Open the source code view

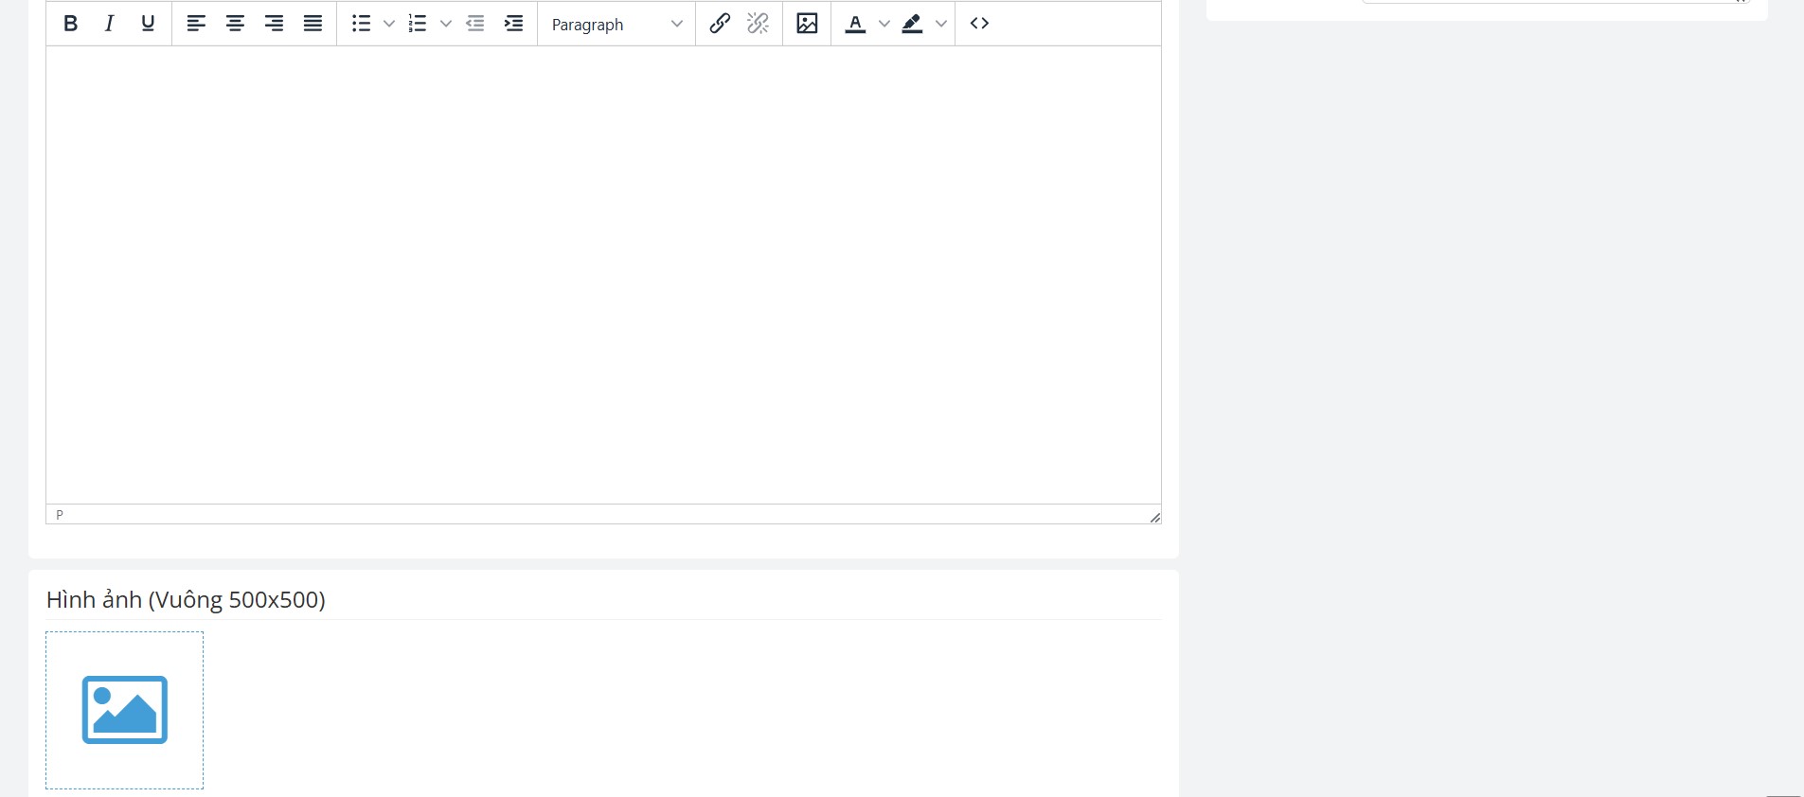(979, 24)
